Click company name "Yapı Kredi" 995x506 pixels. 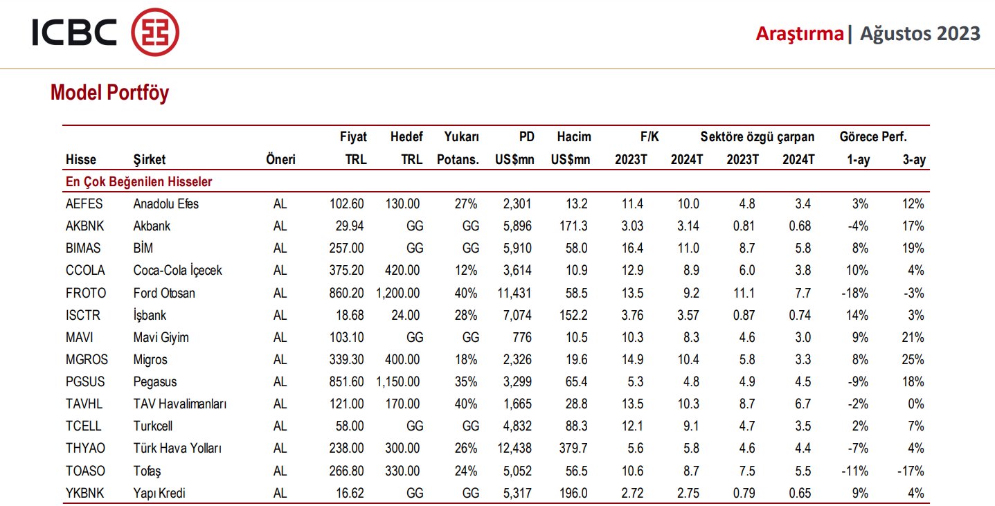[x=159, y=493]
